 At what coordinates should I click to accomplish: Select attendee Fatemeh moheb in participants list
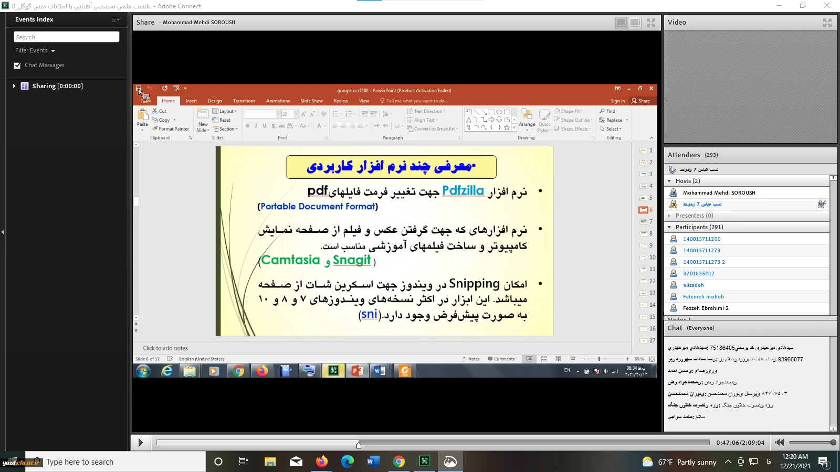click(x=703, y=297)
